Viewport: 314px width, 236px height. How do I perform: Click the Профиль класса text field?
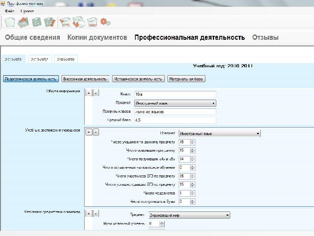(x=175, y=111)
